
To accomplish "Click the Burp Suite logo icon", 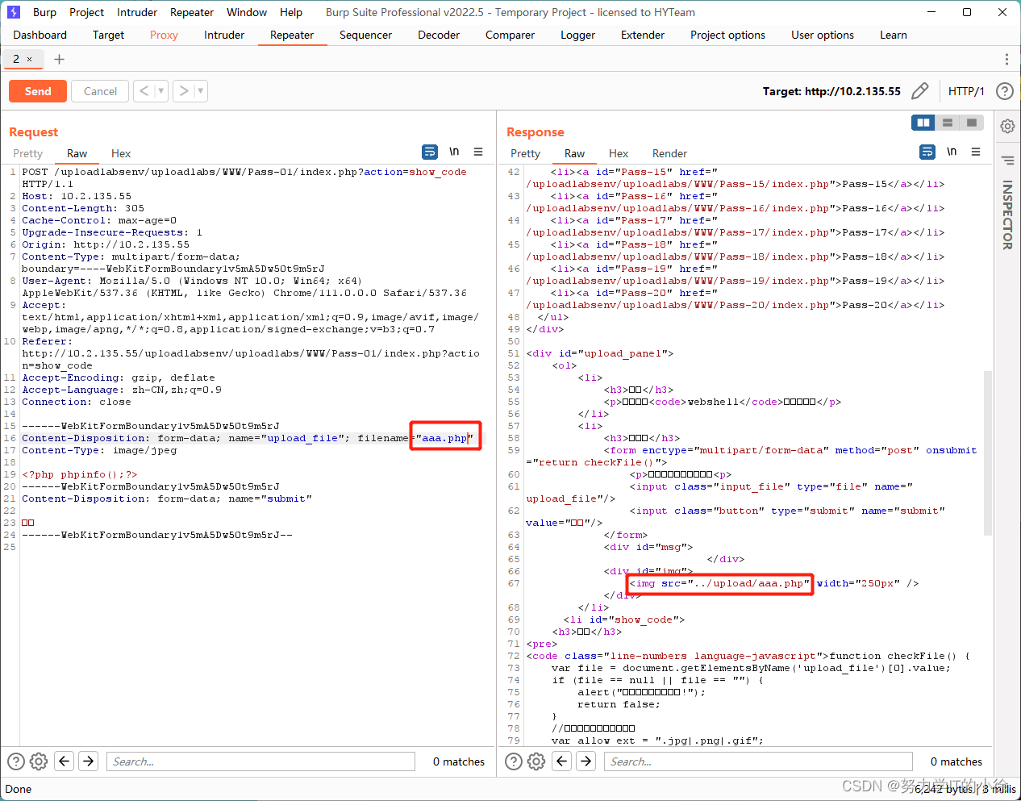I will click(13, 12).
